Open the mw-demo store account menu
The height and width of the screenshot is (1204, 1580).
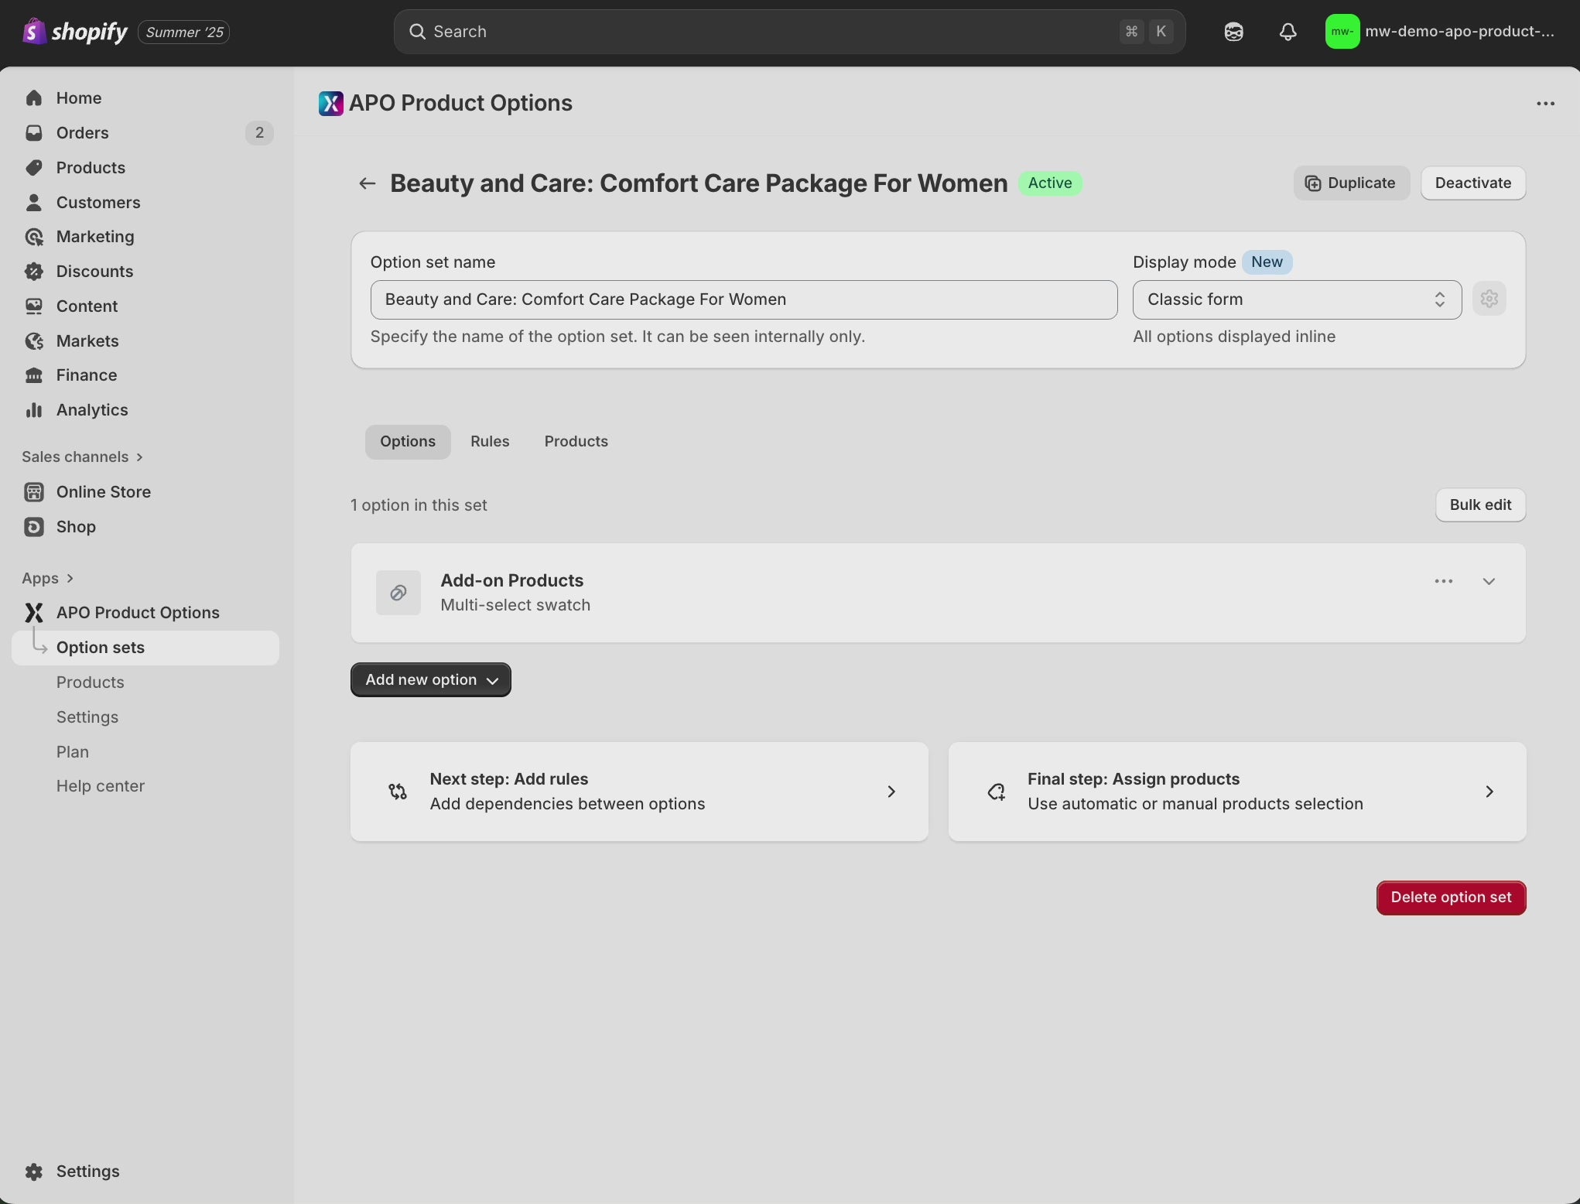click(x=1440, y=32)
